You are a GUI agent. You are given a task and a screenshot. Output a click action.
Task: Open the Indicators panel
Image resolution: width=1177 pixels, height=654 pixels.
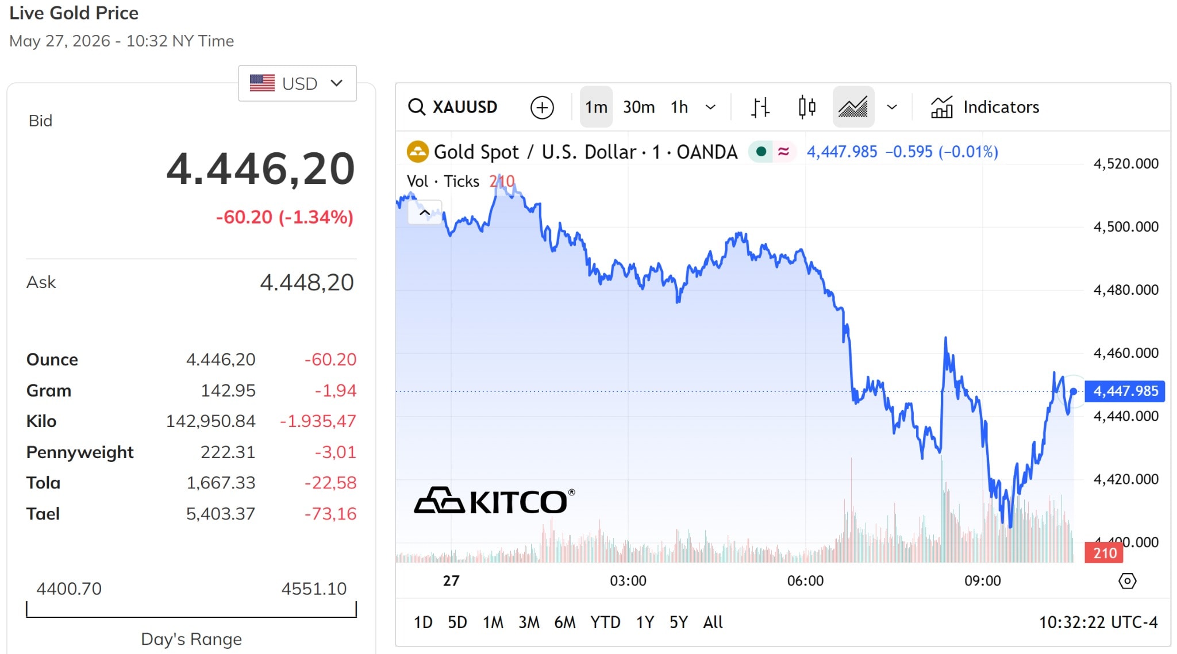(x=984, y=107)
